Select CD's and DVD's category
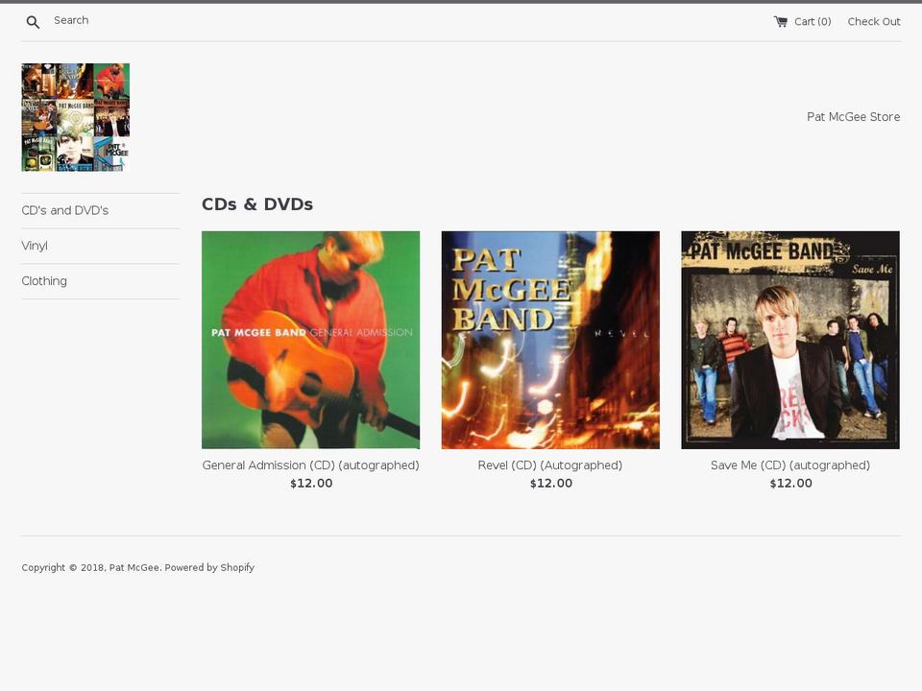Screen dimensions: 922x691 [x=65, y=210]
